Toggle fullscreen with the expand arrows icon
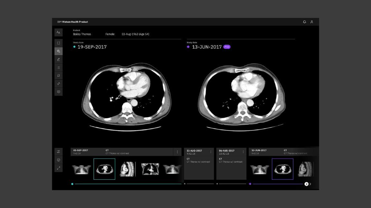This screenshot has width=371, height=208. point(58,167)
